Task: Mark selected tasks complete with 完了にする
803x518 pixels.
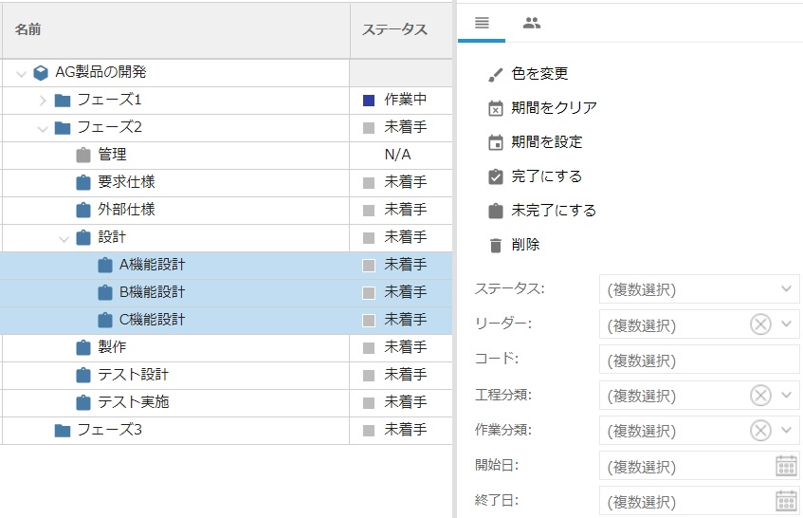Action: click(546, 176)
